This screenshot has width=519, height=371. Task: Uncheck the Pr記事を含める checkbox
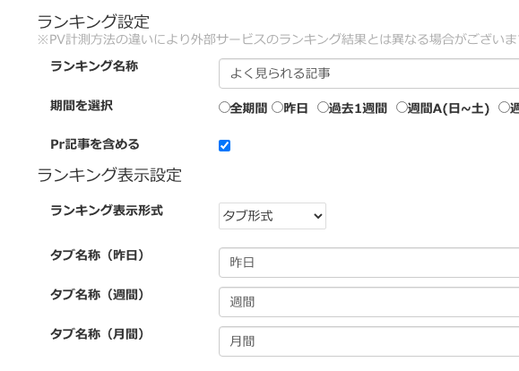(224, 145)
